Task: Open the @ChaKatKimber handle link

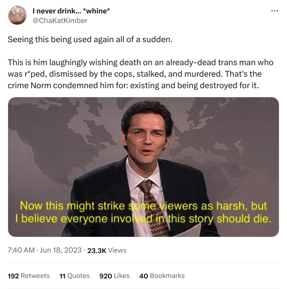Action: click(x=60, y=21)
